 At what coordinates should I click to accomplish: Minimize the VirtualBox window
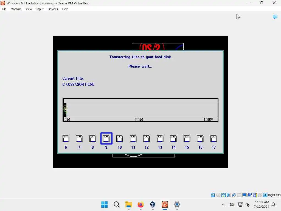click(249, 3)
